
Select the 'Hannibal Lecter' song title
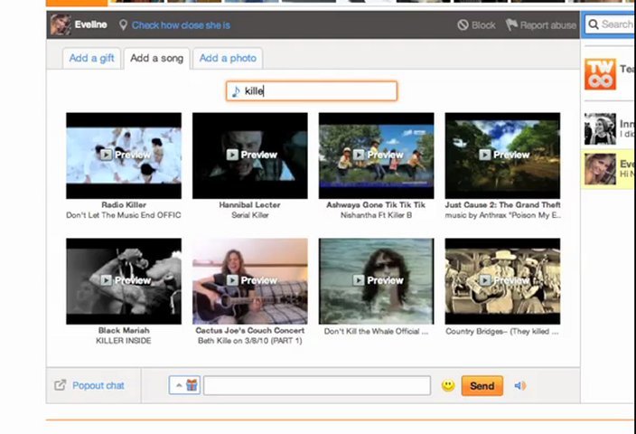coord(250,205)
